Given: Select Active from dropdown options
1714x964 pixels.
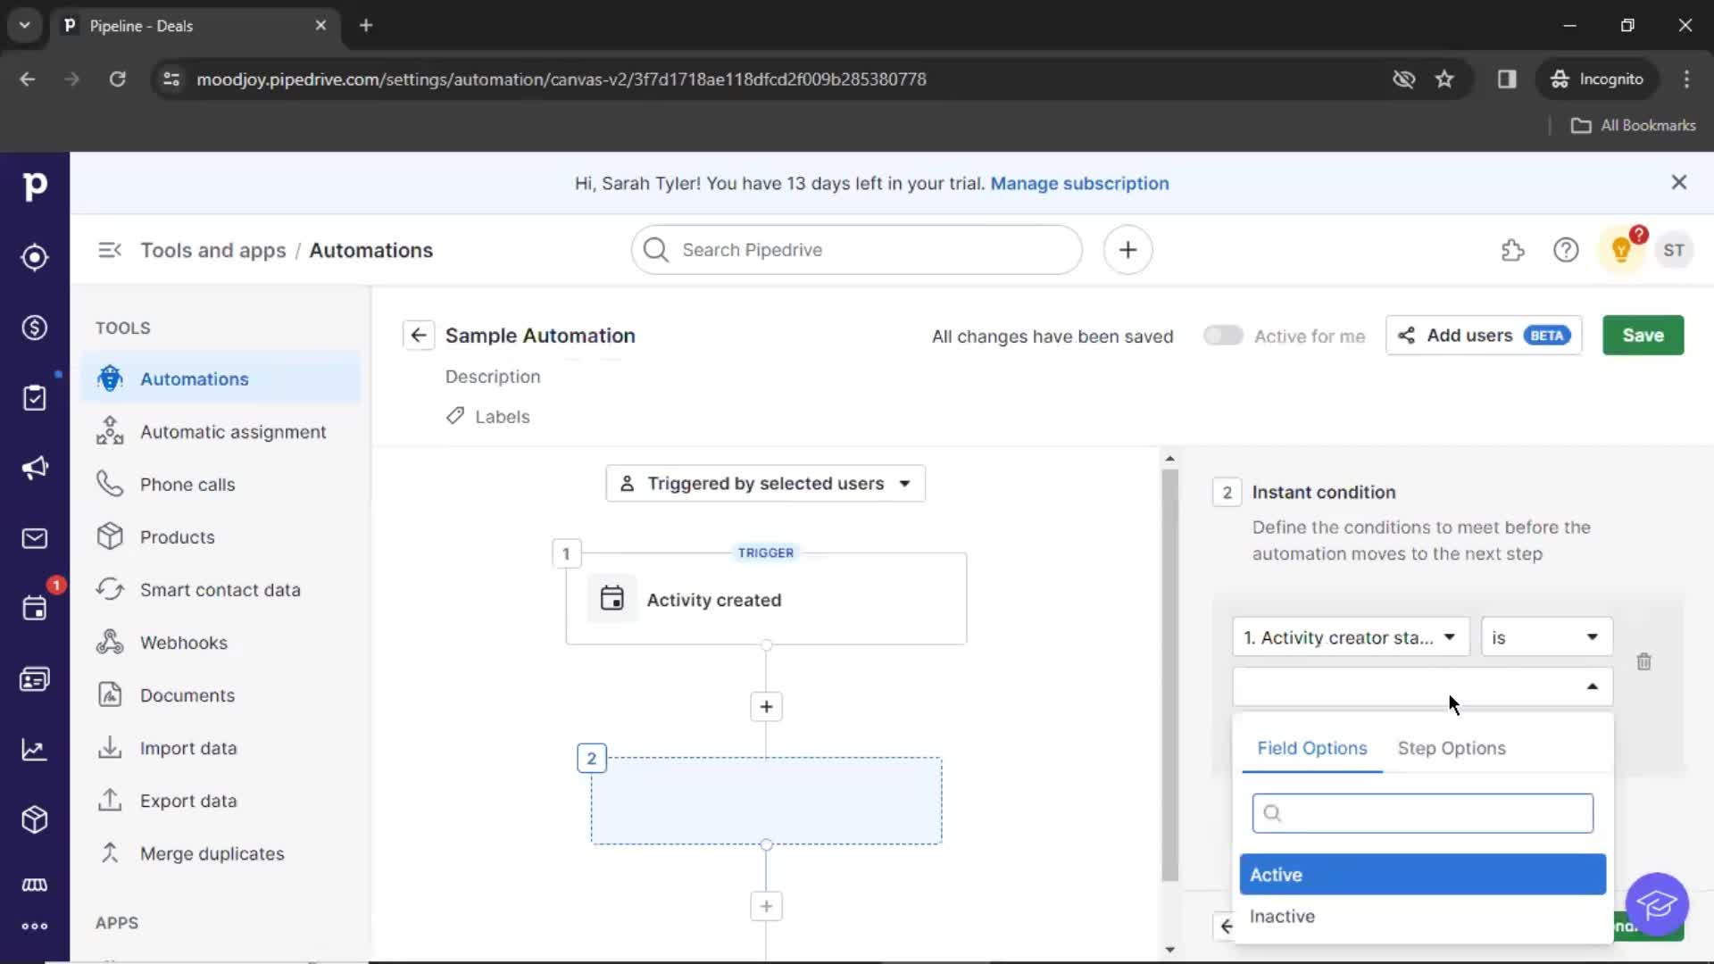Looking at the screenshot, I should (1421, 873).
